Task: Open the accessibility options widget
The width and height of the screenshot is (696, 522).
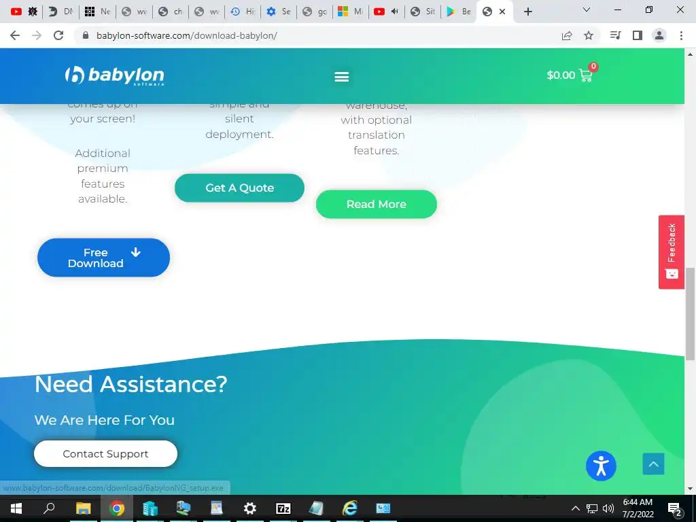Action: point(601,466)
